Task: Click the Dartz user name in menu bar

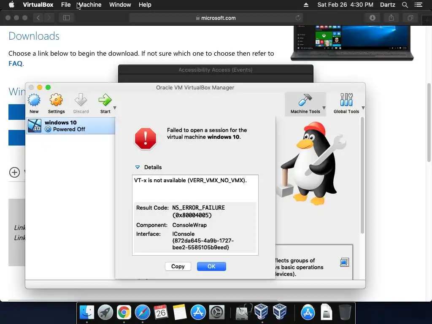Action: [387, 5]
